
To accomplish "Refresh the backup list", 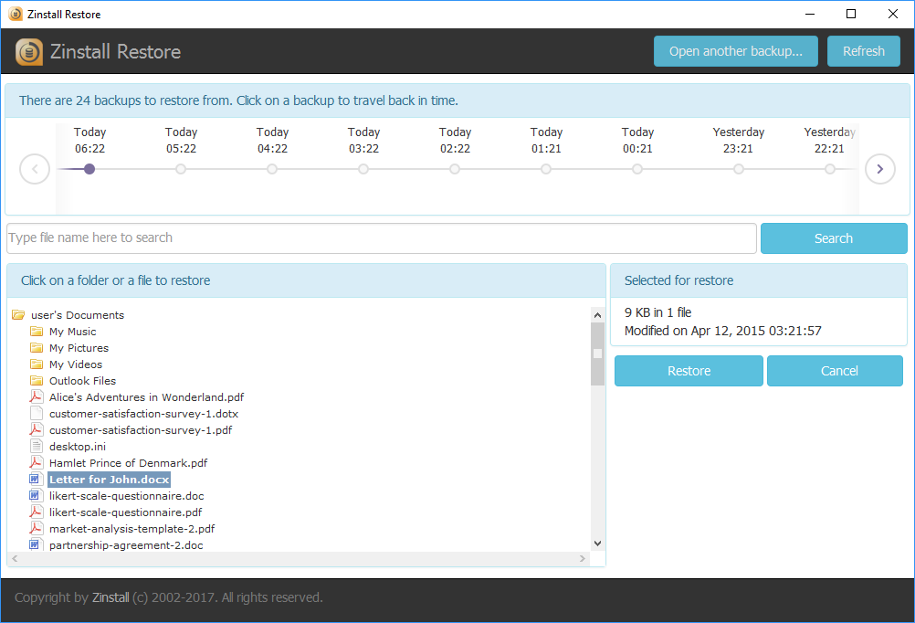I will tap(864, 51).
